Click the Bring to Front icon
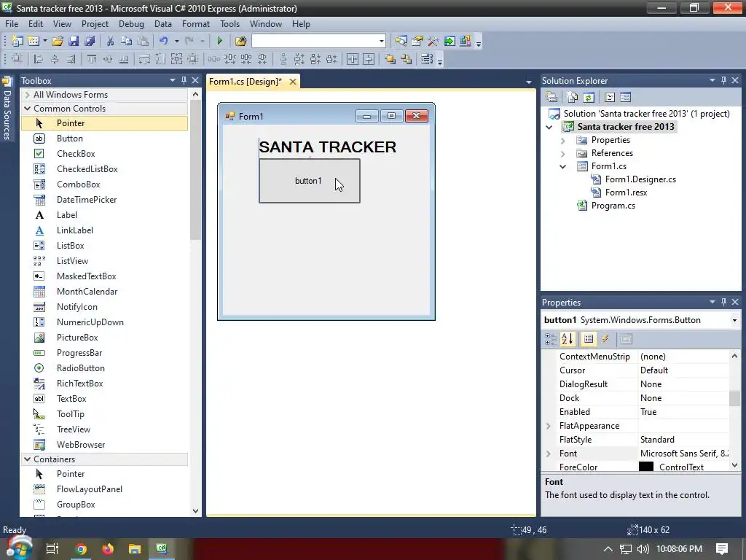 point(390,59)
